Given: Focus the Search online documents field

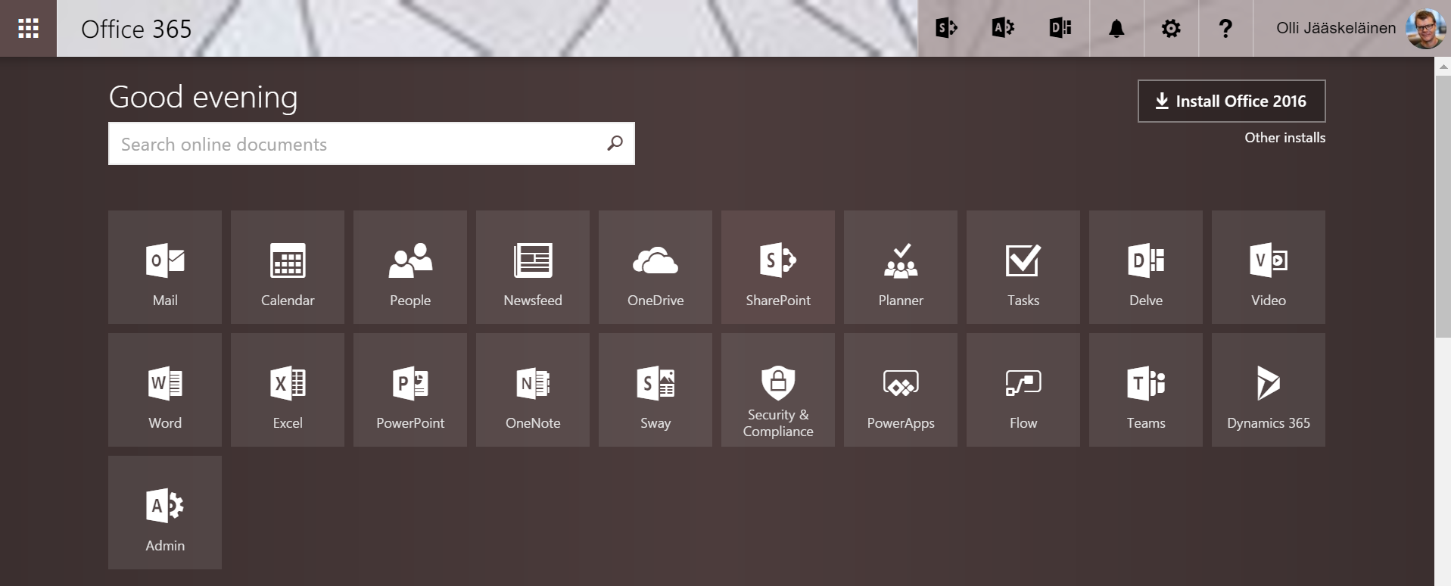Looking at the screenshot, I should pos(372,144).
